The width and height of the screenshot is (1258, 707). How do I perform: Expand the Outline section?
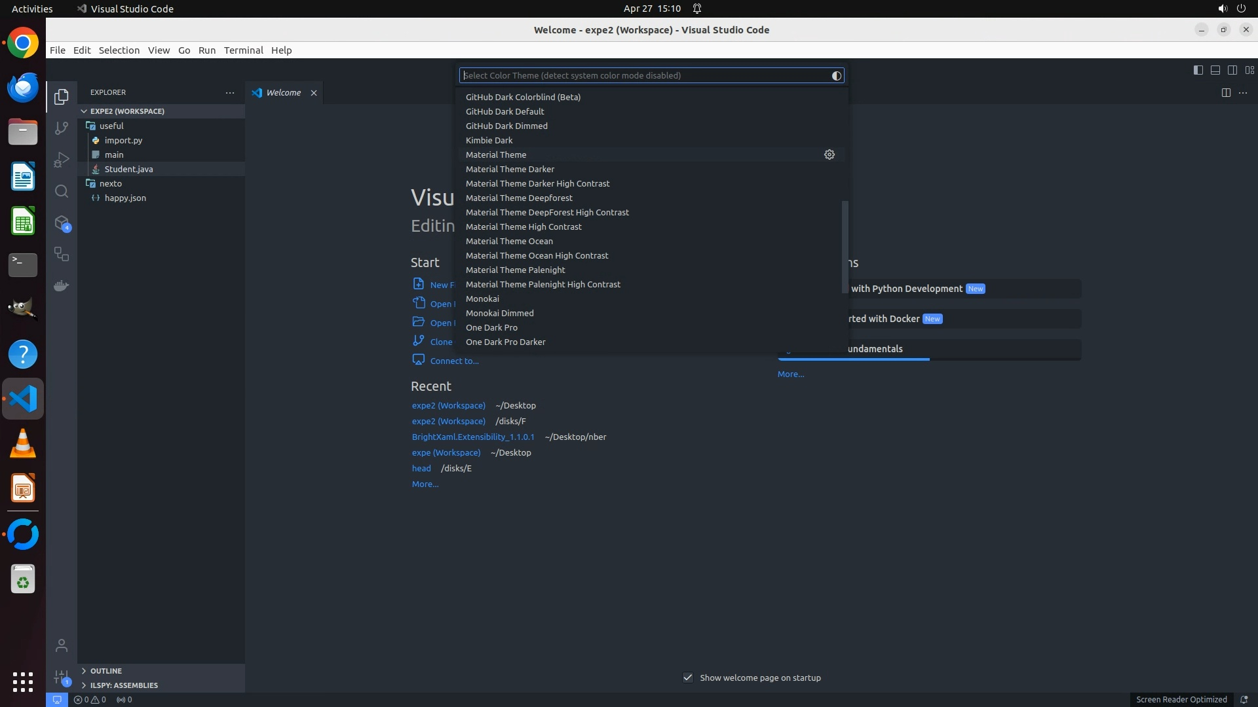click(105, 671)
